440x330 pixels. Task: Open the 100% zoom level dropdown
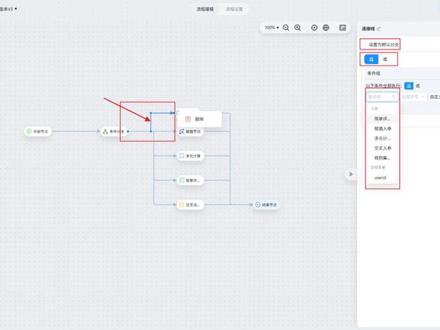tap(272, 28)
